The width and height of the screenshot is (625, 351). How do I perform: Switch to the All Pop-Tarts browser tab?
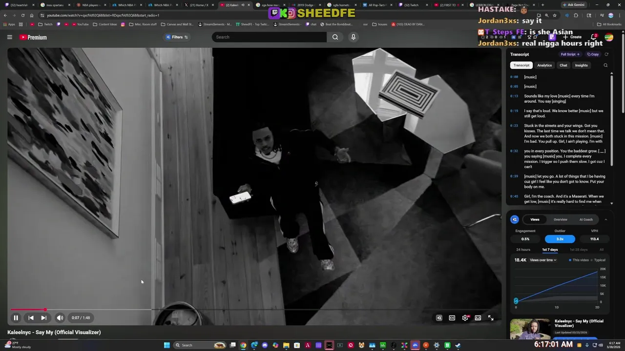(377, 5)
